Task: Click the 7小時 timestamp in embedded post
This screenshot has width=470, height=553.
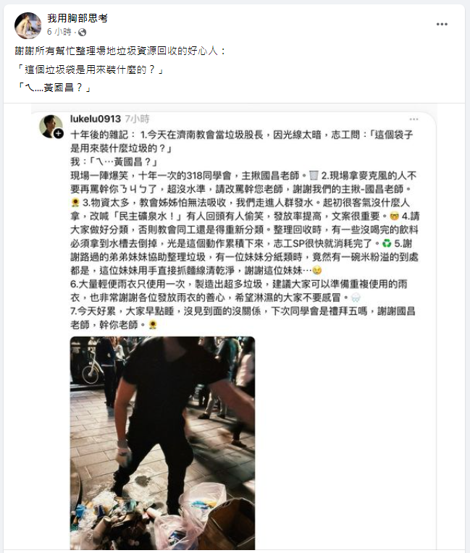Action: [138, 119]
